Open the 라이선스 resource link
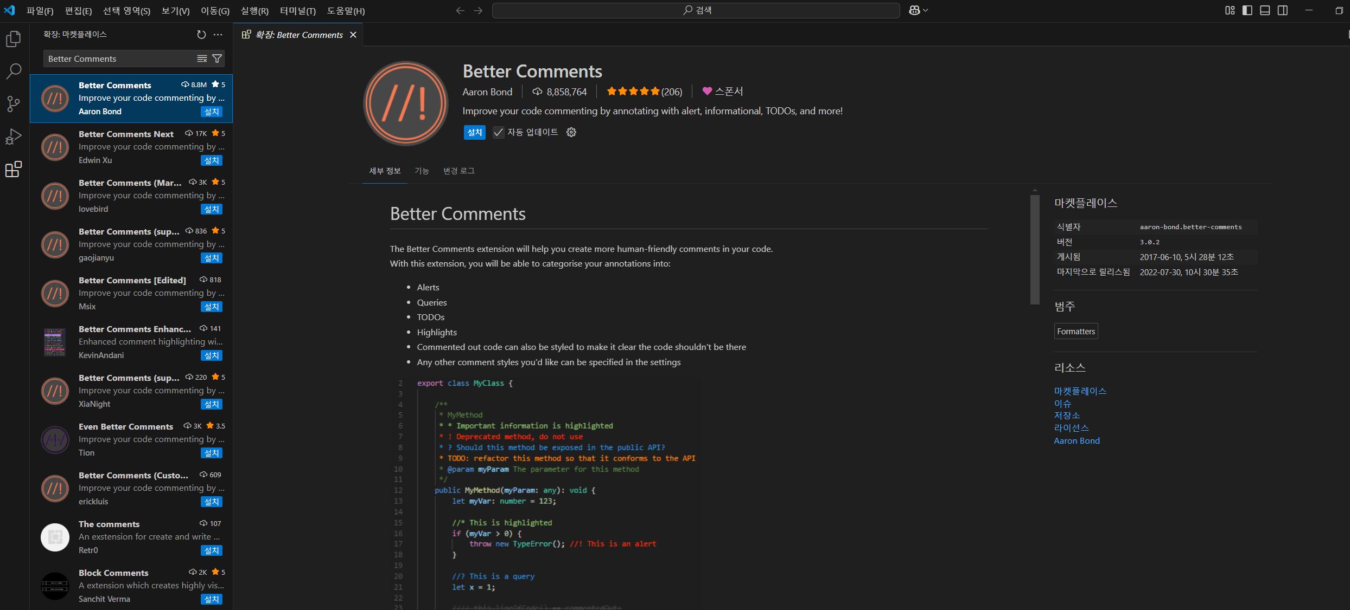The width and height of the screenshot is (1350, 610). click(x=1071, y=428)
